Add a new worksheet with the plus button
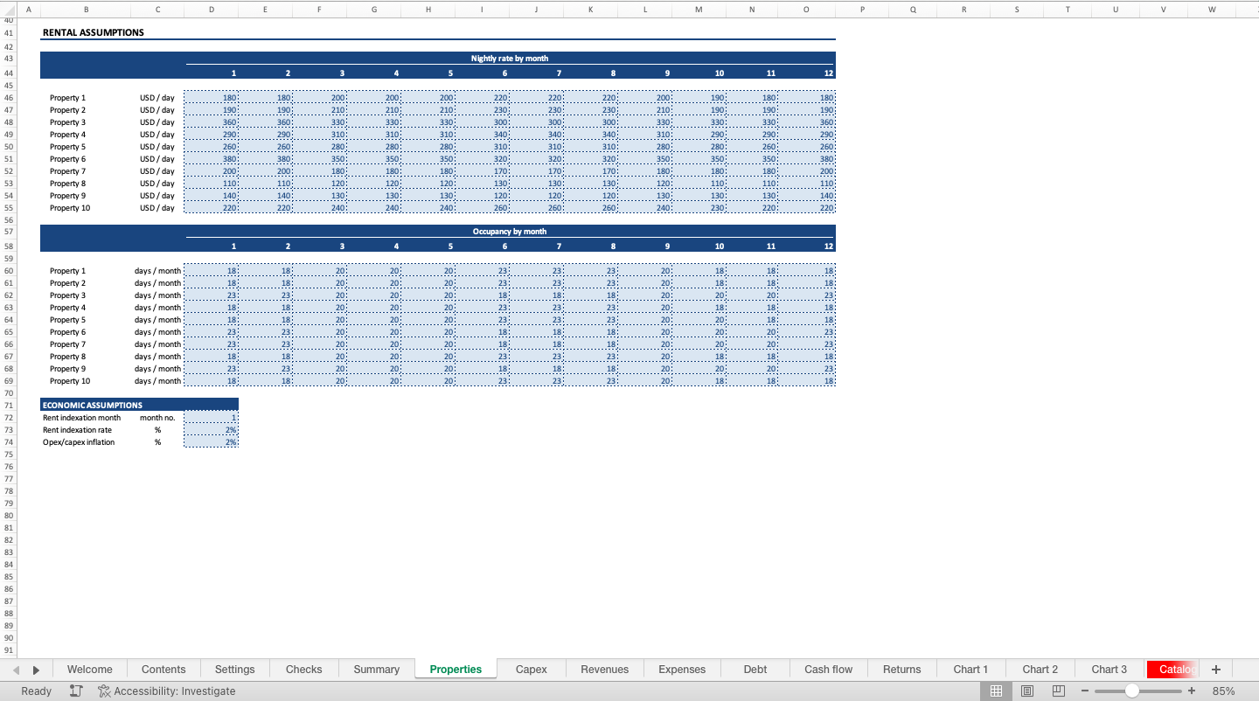This screenshot has width=1259, height=701. [1215, 669]
